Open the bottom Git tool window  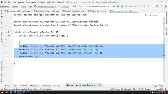point(15,86)
